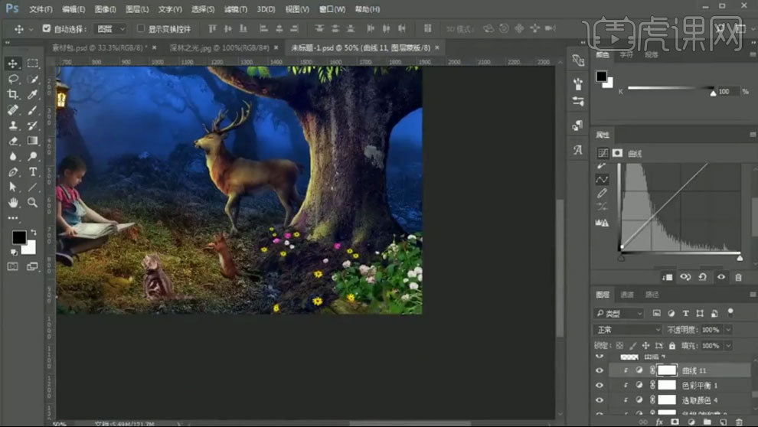This screenshot has height=427, width=758.
Task: View previous state of adjustment
Action: tap(685, 277)
